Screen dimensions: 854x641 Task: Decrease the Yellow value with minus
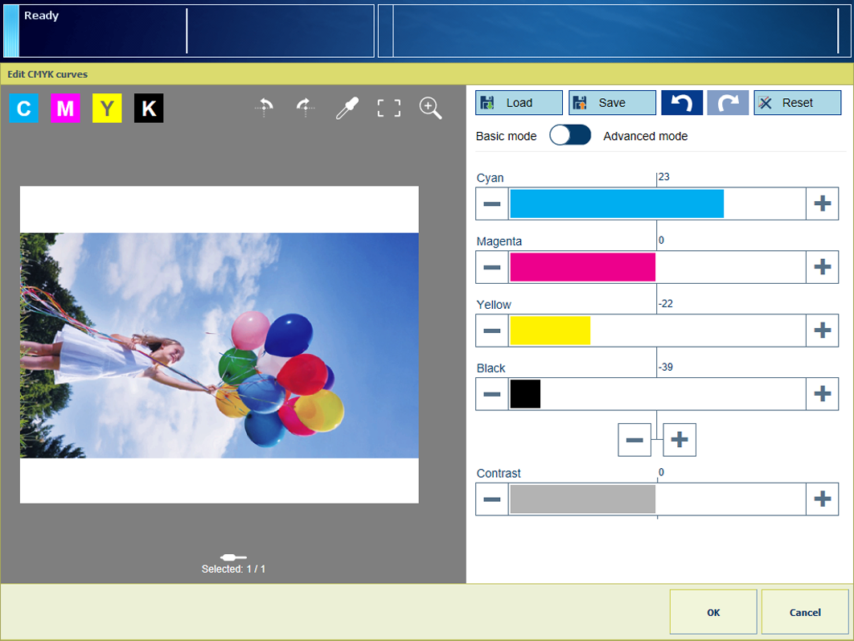click(x=492, y=331)
